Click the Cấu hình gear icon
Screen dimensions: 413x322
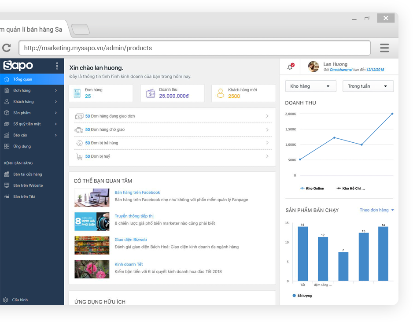[6, 300]
